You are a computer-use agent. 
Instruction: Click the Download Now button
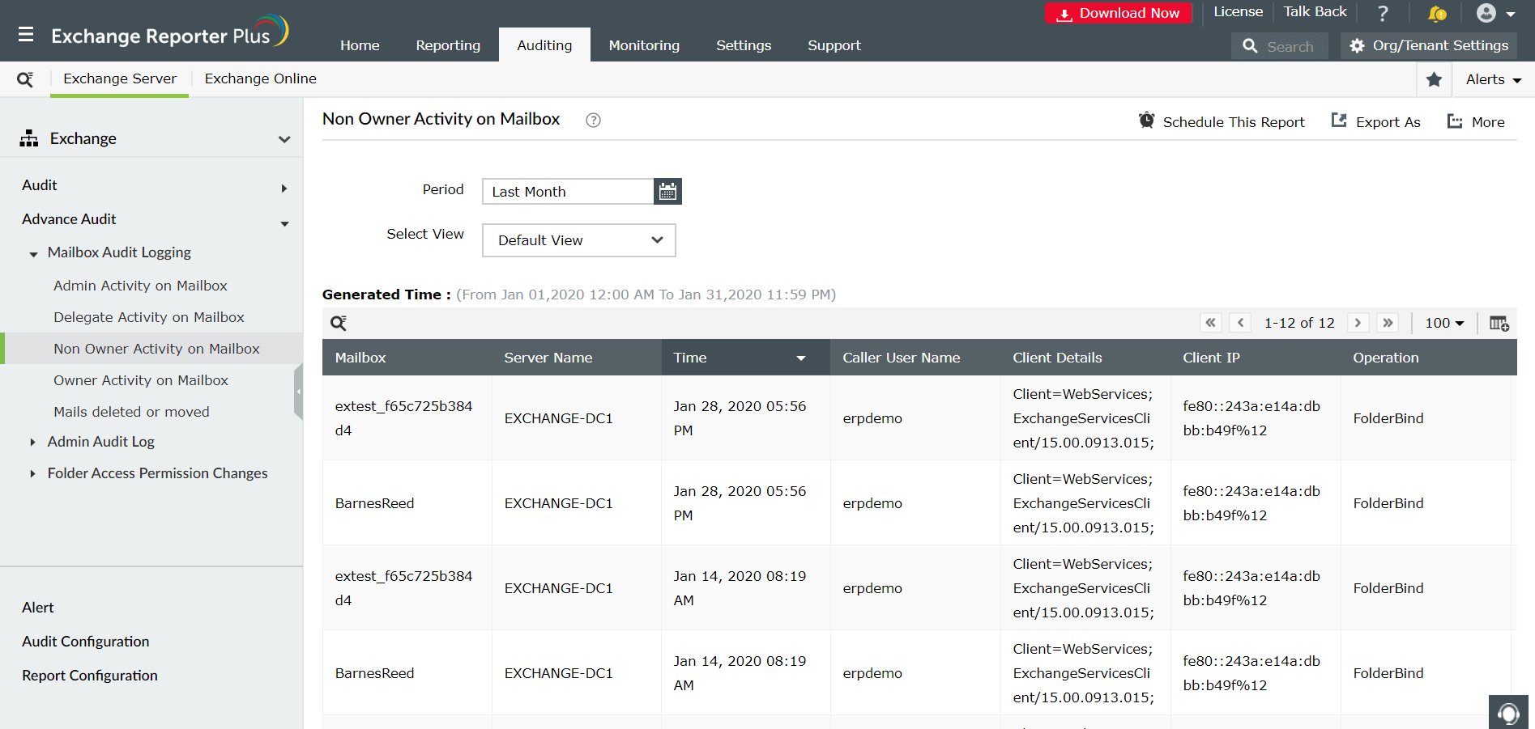(1119, 13)
